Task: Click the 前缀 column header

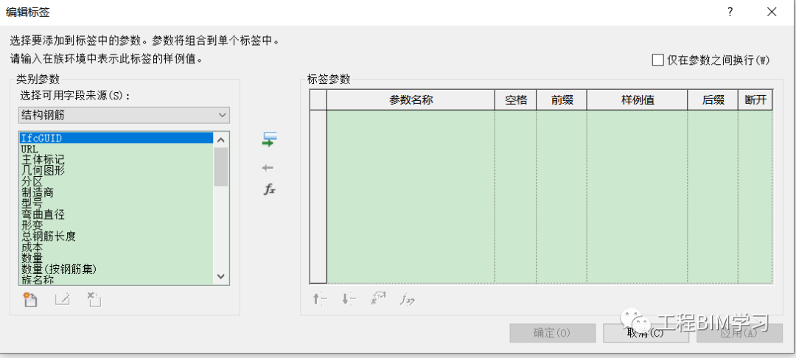Action: click(x=562, y=100)
